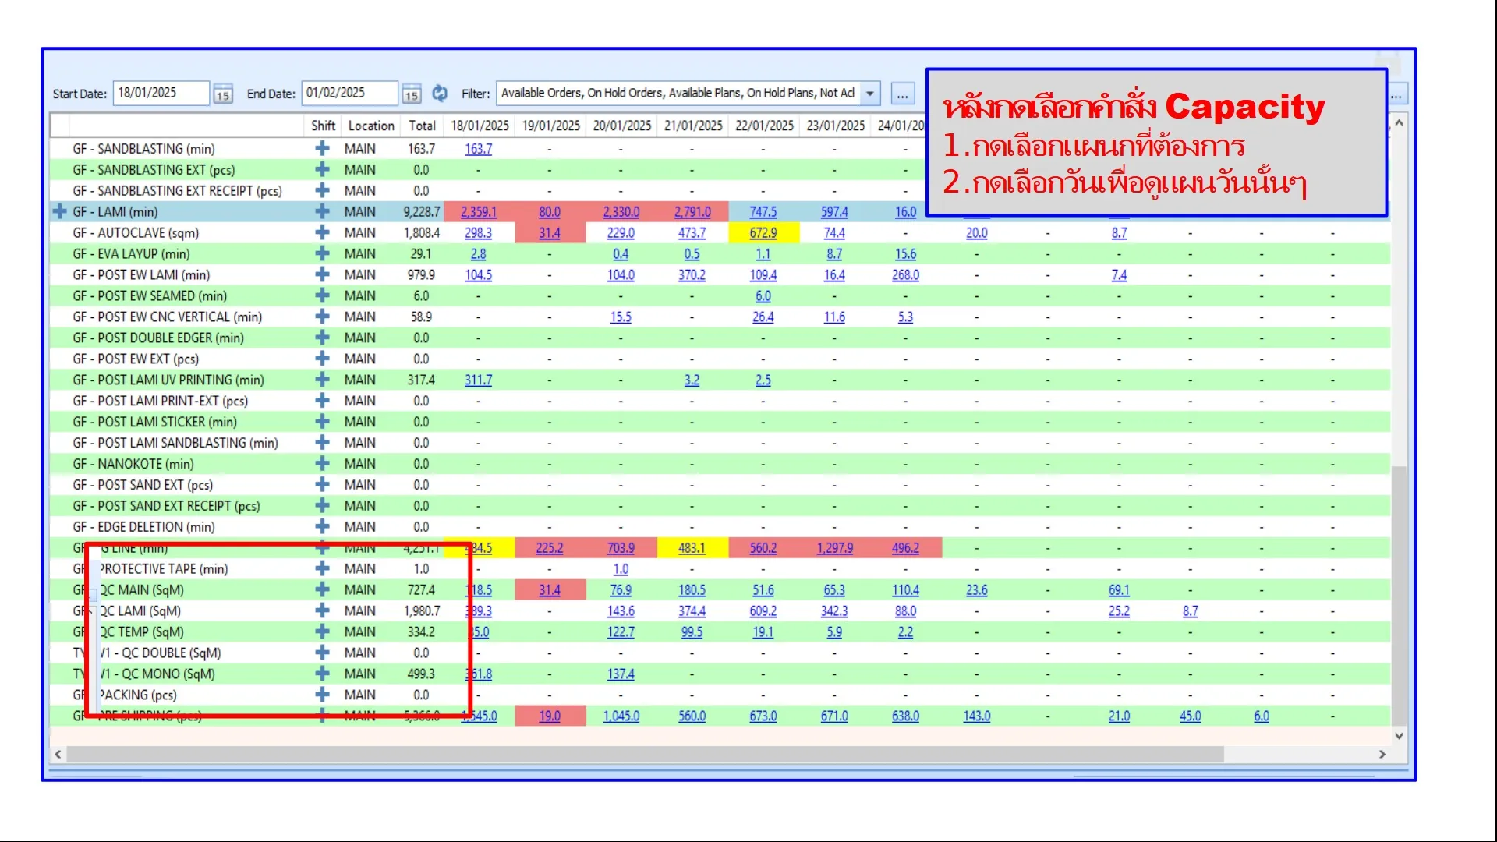Open the Filter dropdown arrow
The height and width of the screenshot is (842, 1497).
[870, 94]
